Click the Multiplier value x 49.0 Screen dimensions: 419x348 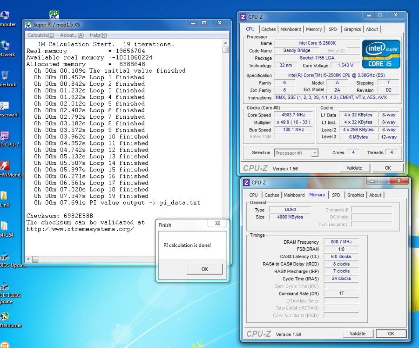(293, 122)
